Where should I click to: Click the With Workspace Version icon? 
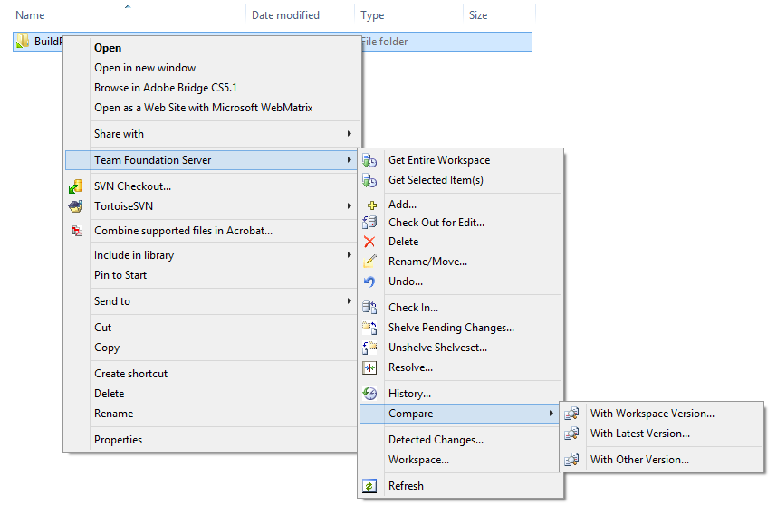click(x=571, y=414)
